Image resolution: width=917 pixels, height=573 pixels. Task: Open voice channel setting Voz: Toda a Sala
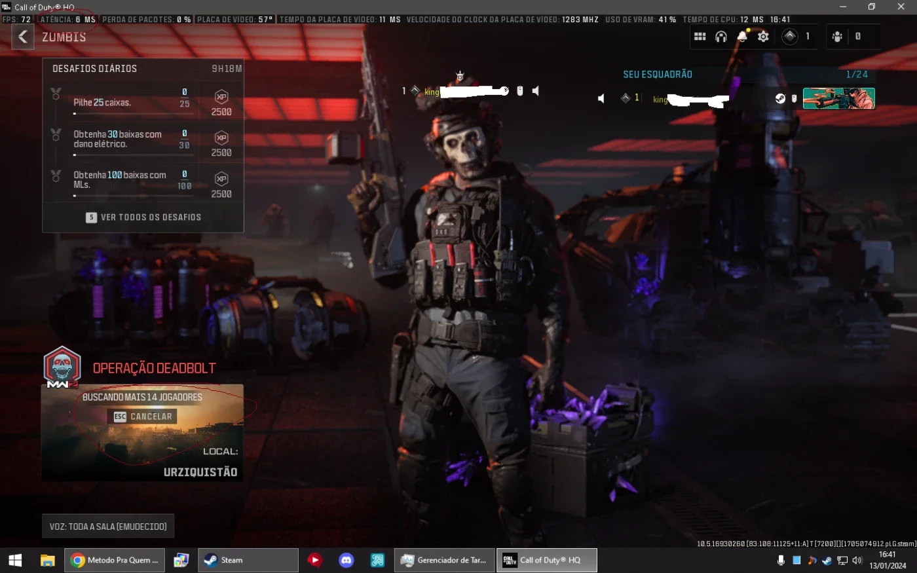click(x=108, y=527)
